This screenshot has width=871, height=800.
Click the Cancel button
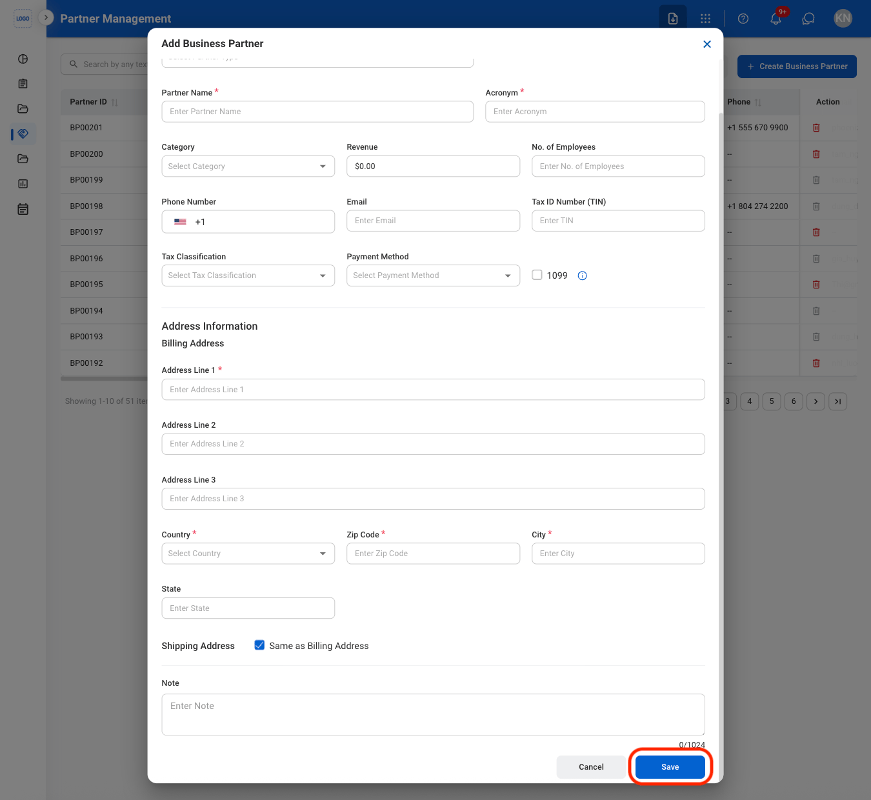591,767
